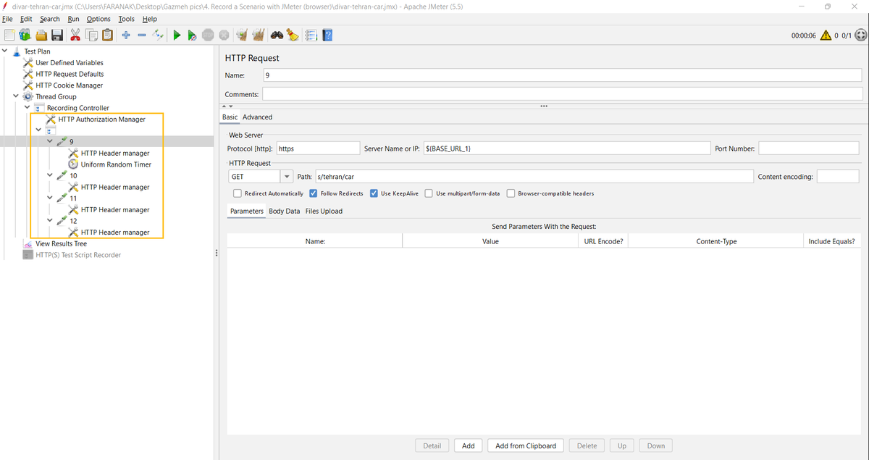Switch to the Body Data tab
Viewport: 869px width, 460px height.
tap(284, 211)
